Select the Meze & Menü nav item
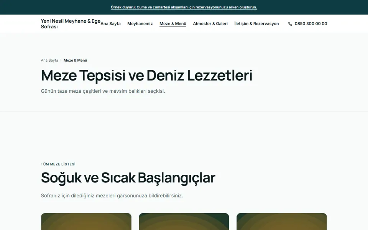The width and height of the screenshot is (368, 230). tap(173, 24)
